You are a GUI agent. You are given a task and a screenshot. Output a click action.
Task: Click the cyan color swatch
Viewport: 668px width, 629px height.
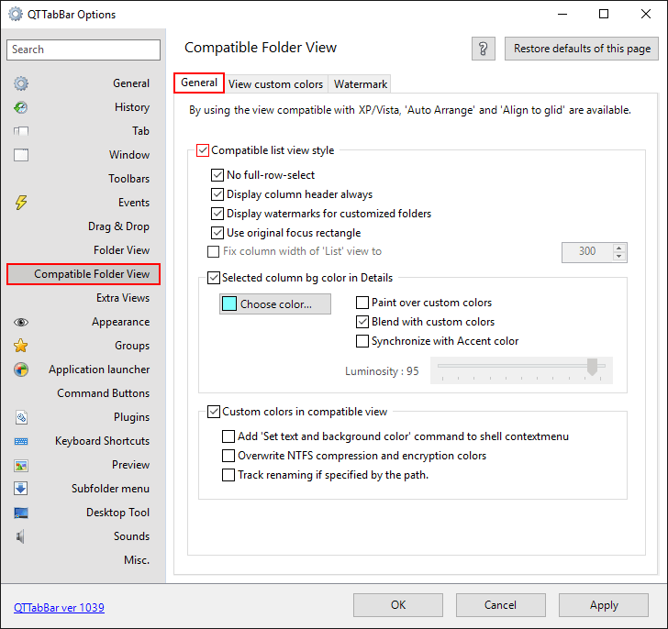[x=229, y=303]
